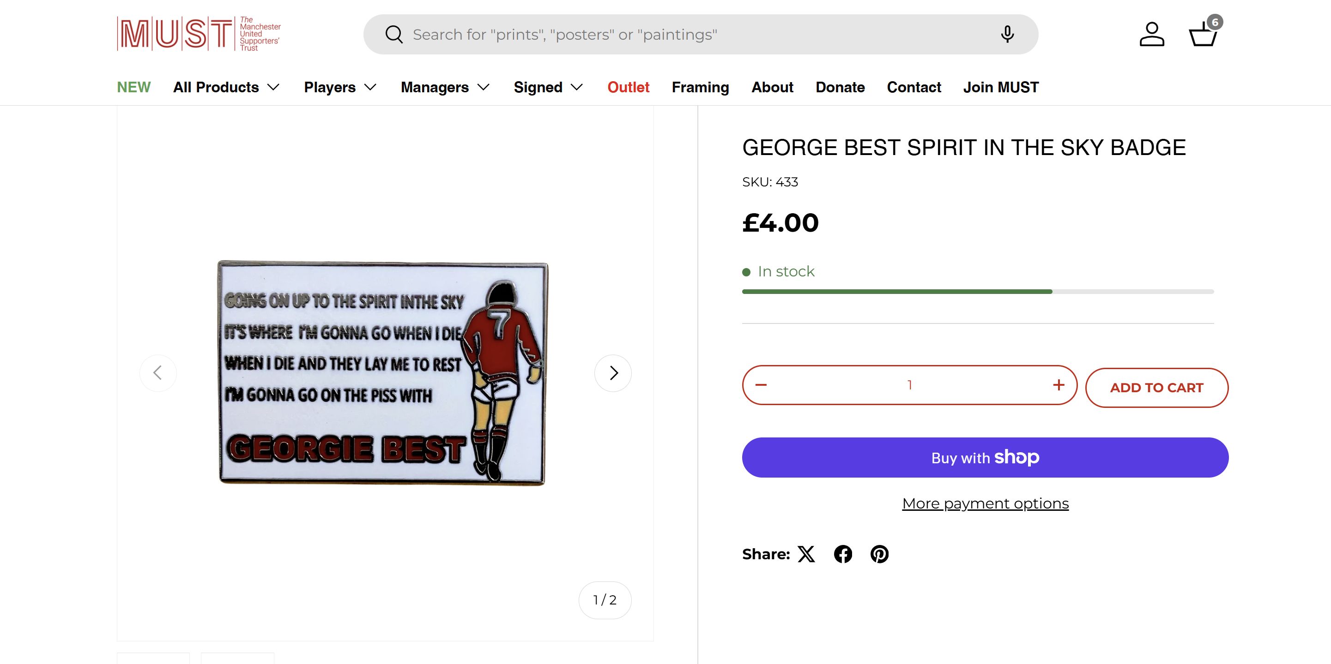Open More payment options link

click(x=986, y=503)
